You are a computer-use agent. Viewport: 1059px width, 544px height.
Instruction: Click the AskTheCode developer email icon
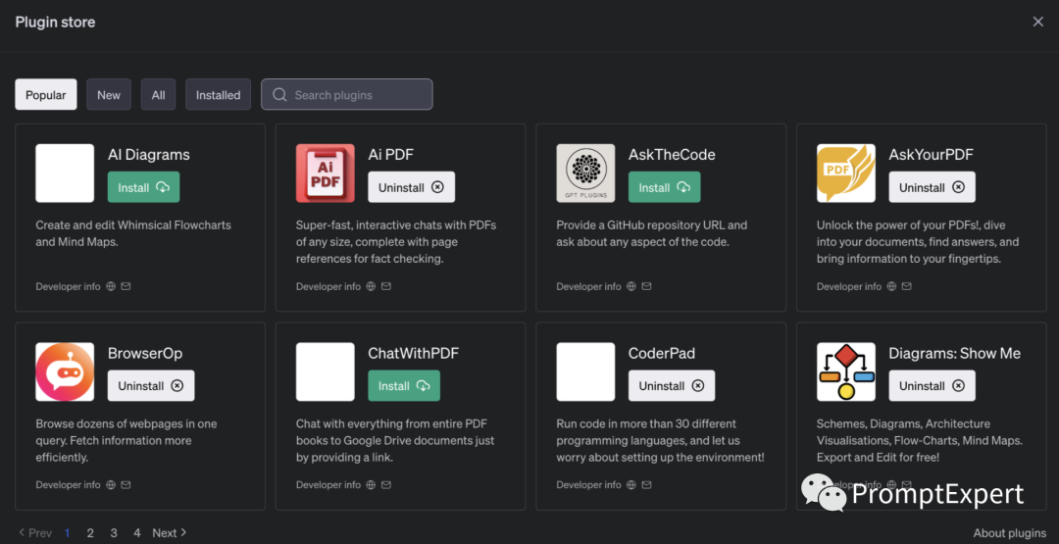coord(646,286)
